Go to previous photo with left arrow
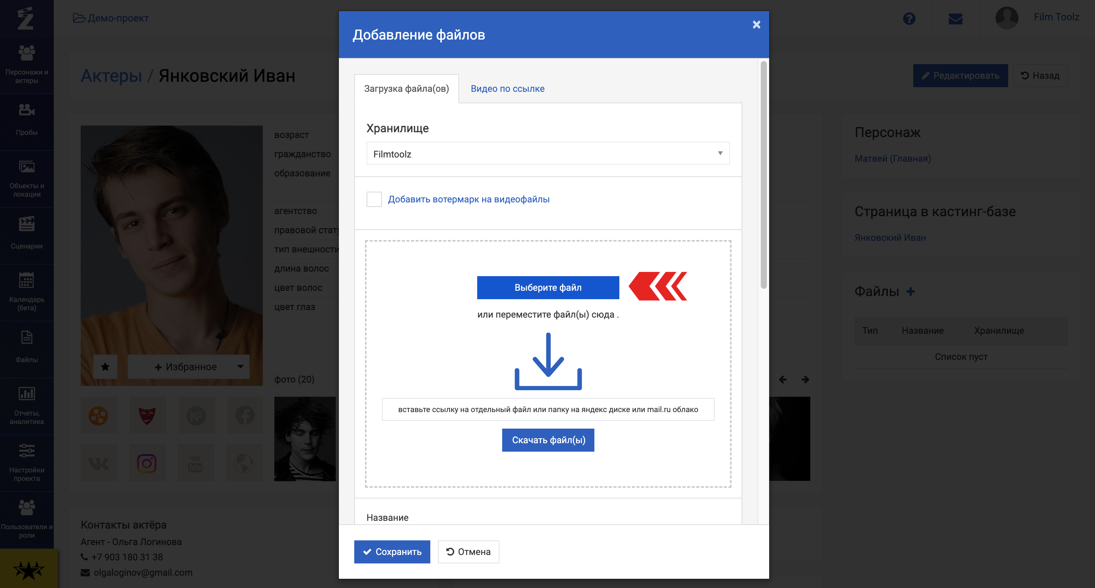Image resolution: width=1095 pixels, height=588 pixels. [783, 379]
